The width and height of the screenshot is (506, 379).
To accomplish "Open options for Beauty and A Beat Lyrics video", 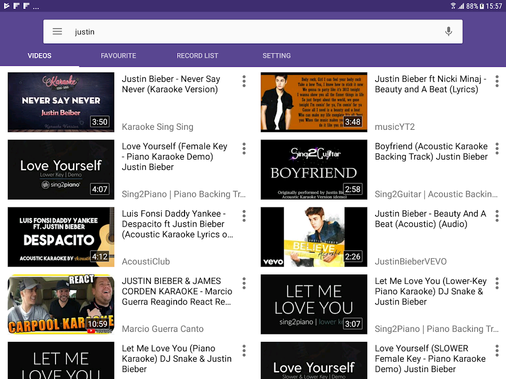I will click(x=497, y=81).
